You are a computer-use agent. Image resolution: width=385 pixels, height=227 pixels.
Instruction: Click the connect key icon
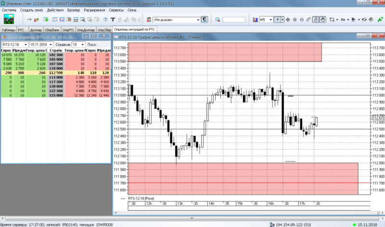point(29,20)
